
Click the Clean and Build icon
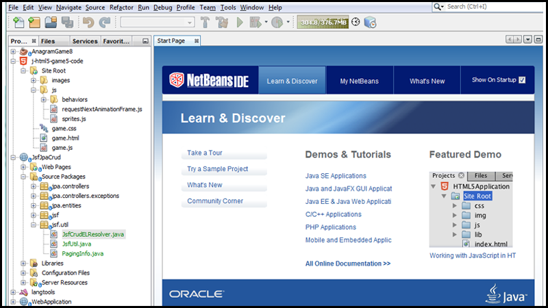[x=222, y=23]
